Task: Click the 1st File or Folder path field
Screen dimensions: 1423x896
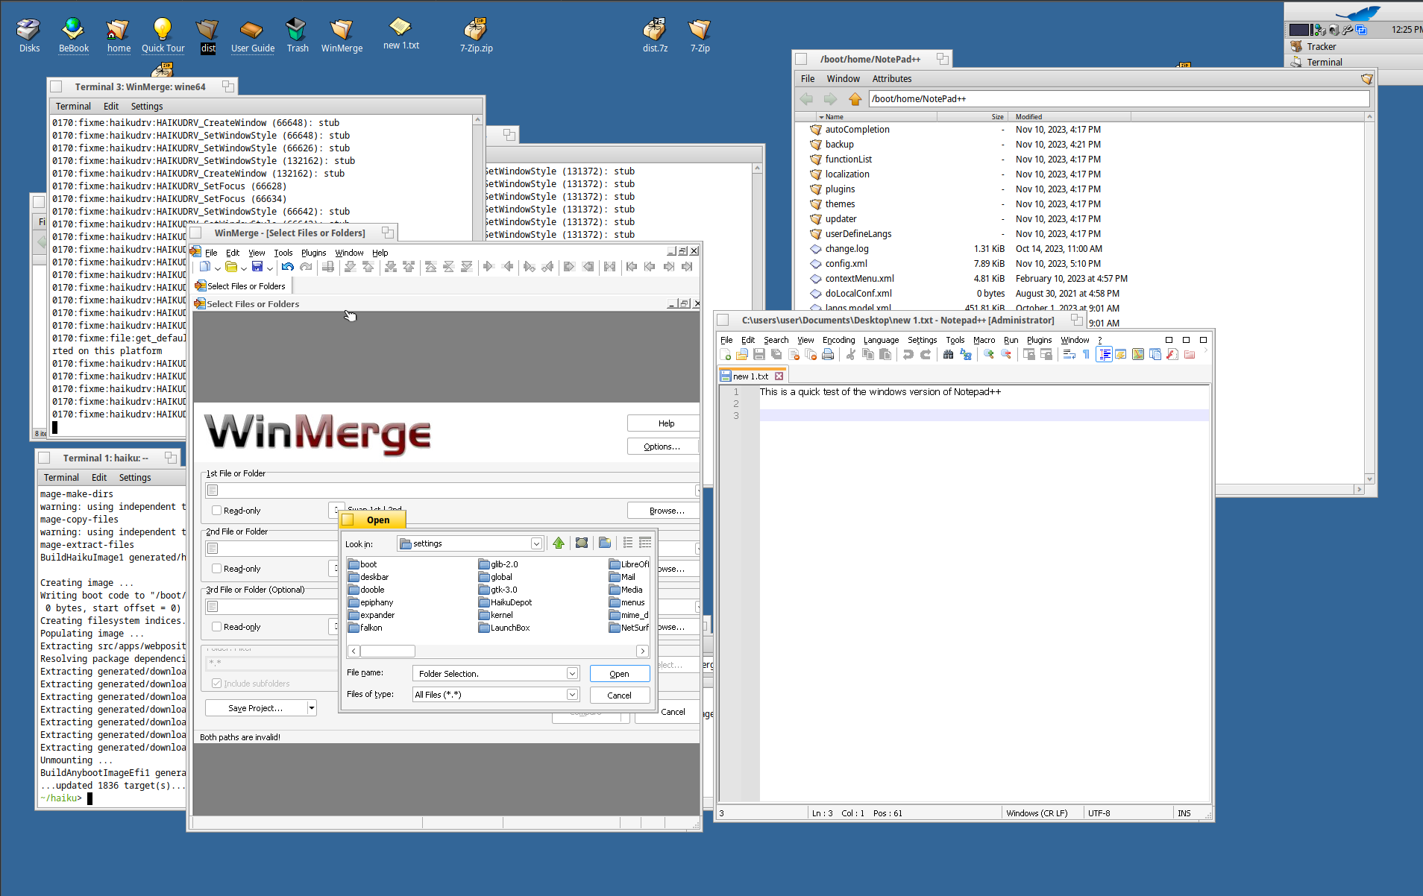Action: click(451, 490)
